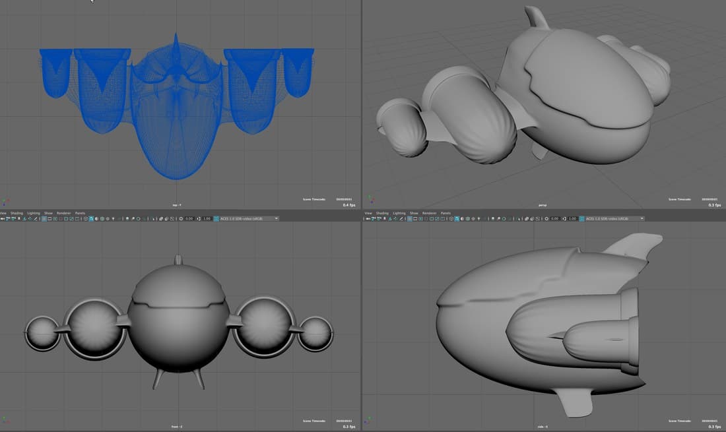Click X-Ray Joints icon in front panel toolbar
The image size is (726, 432).
click(172, 219)
